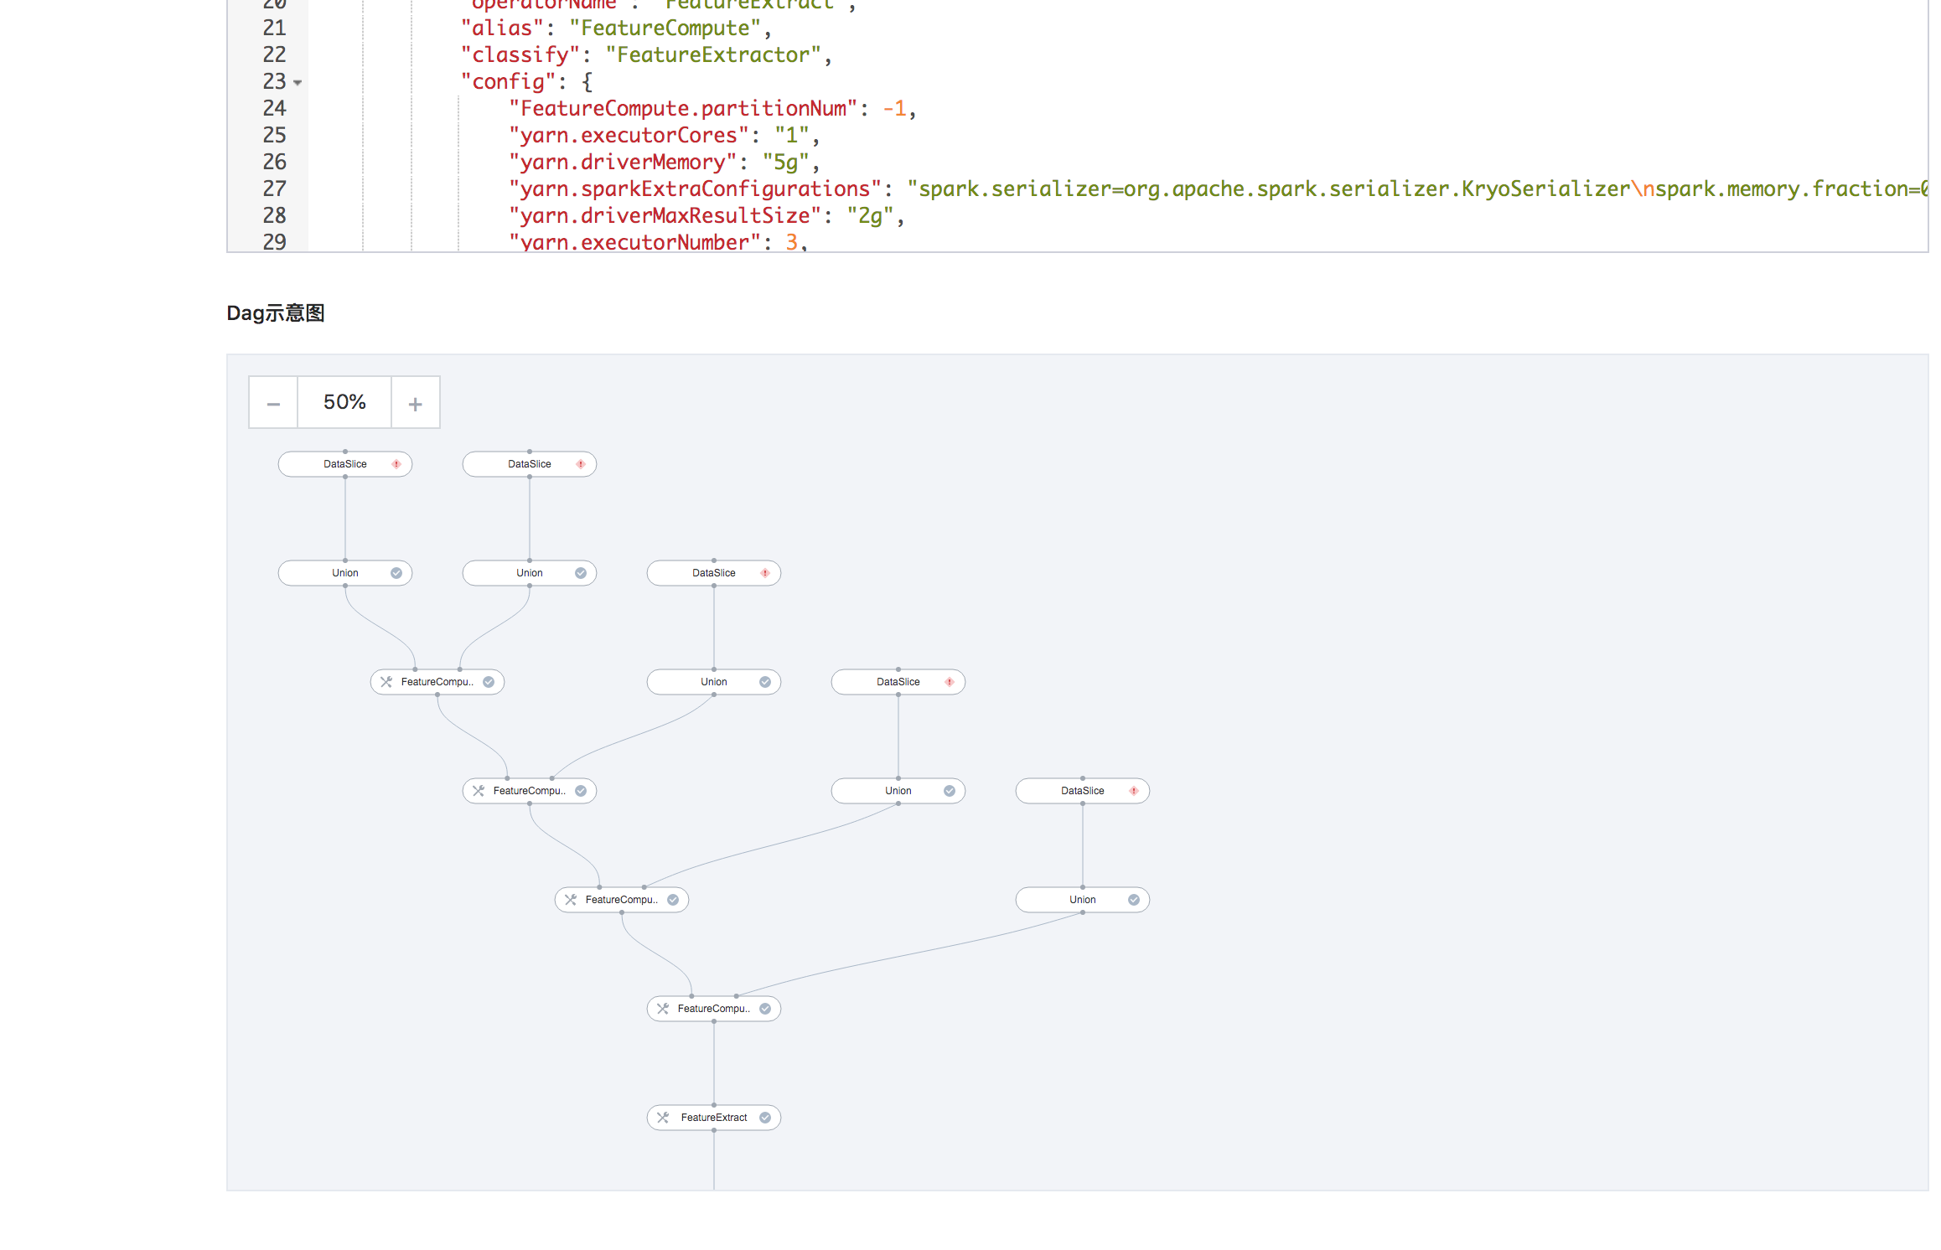
Task: Click the "yarn.executorNumber" key
Action: coord(635,242)
